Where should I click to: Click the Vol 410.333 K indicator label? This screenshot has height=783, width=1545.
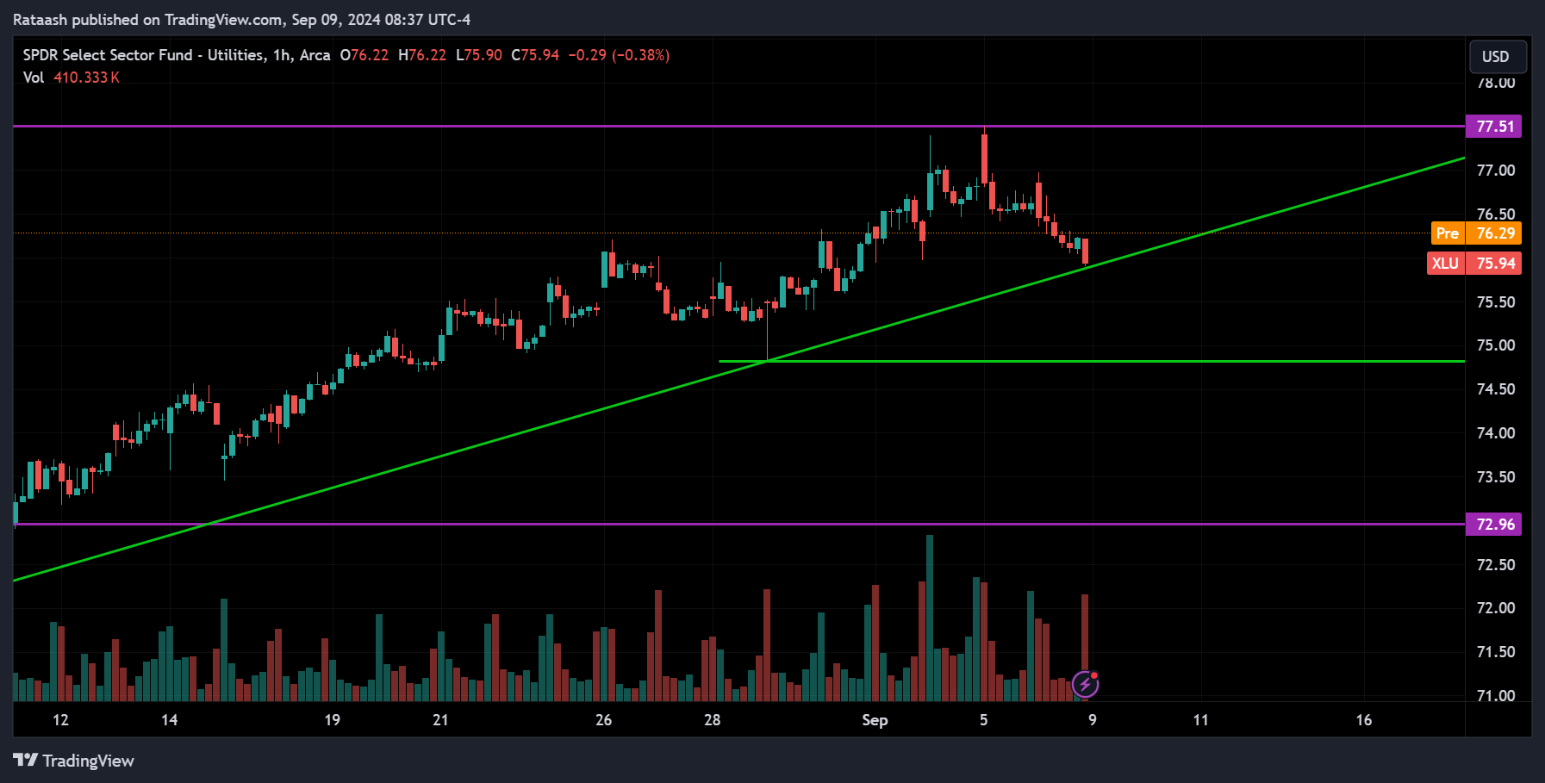71,78
